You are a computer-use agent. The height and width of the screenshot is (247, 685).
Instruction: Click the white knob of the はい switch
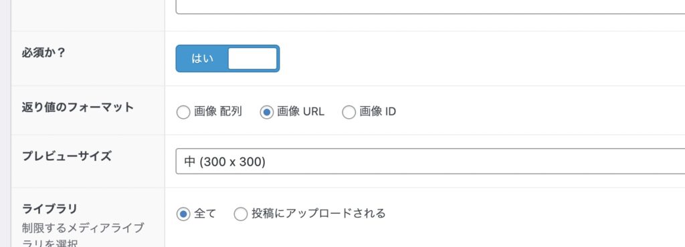252,58
